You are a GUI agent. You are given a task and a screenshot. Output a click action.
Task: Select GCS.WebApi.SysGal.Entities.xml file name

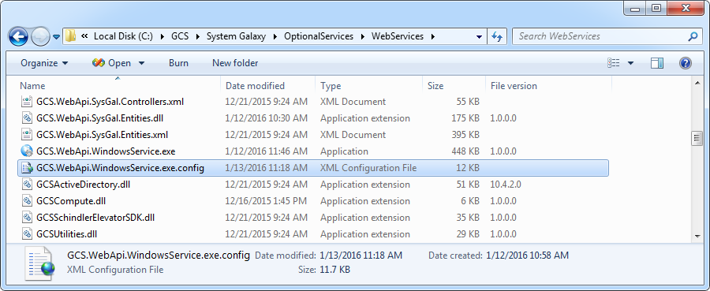[103, 134]
